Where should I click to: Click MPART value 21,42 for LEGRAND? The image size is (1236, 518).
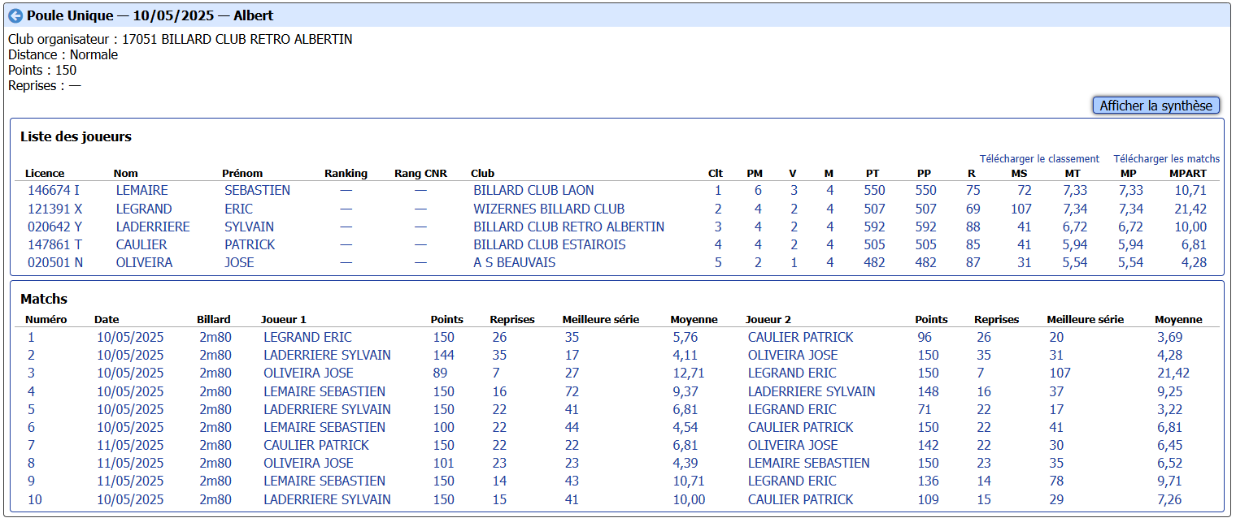point(1190,209)
